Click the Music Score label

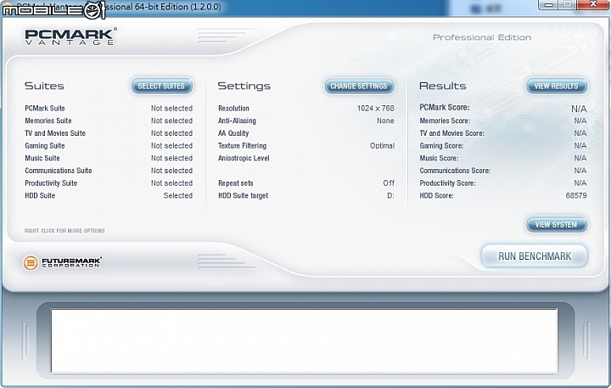click(x=439, y=158)
